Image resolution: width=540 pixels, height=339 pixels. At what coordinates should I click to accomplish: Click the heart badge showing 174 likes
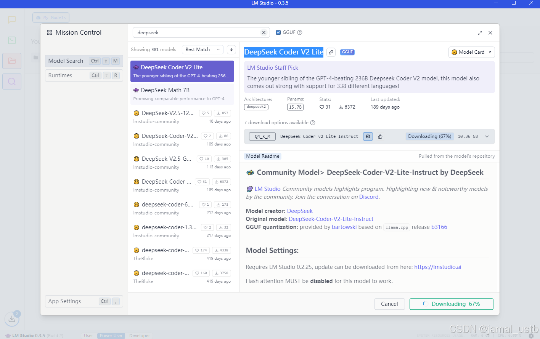(201, 250)
